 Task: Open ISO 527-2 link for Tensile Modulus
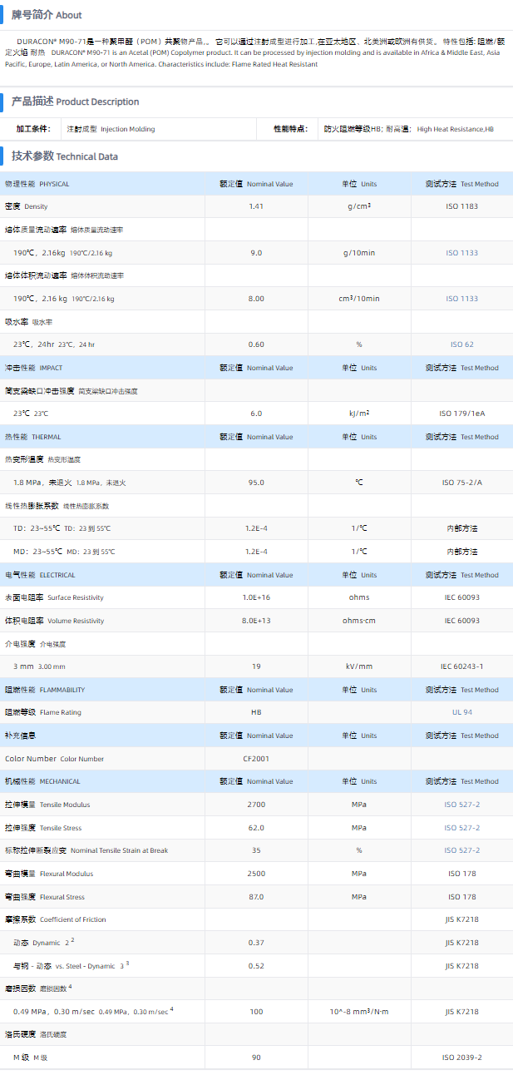(461, 805)
